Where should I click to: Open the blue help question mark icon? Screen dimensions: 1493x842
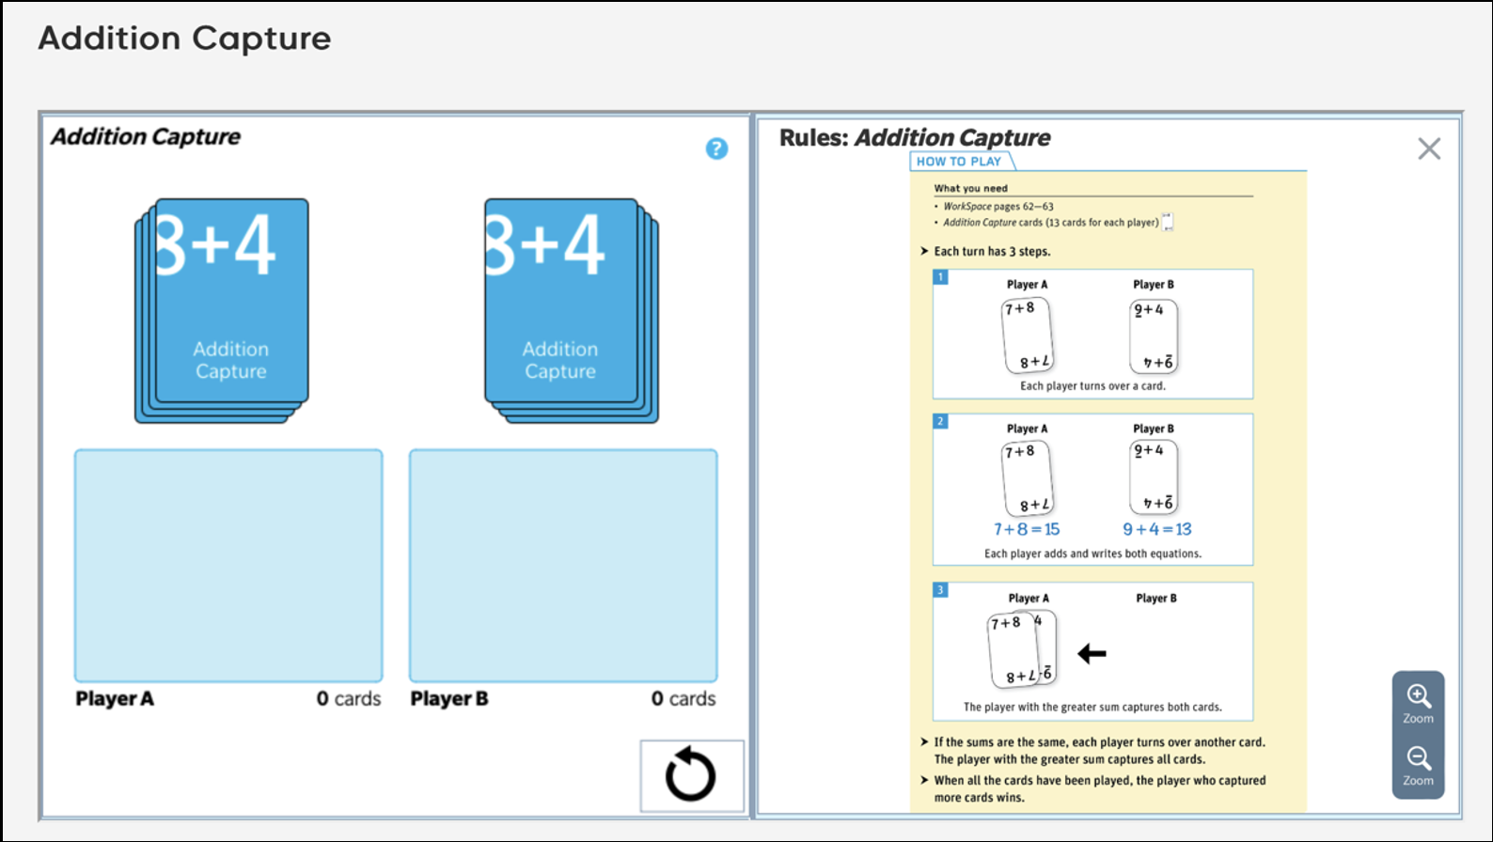point(716,148)
